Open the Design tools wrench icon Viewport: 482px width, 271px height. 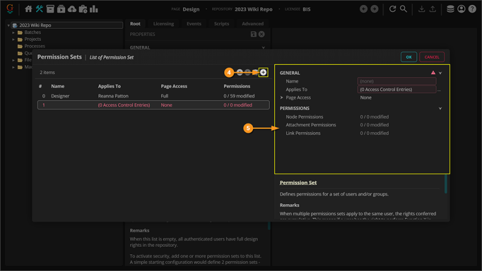click(x=39, y=9)
